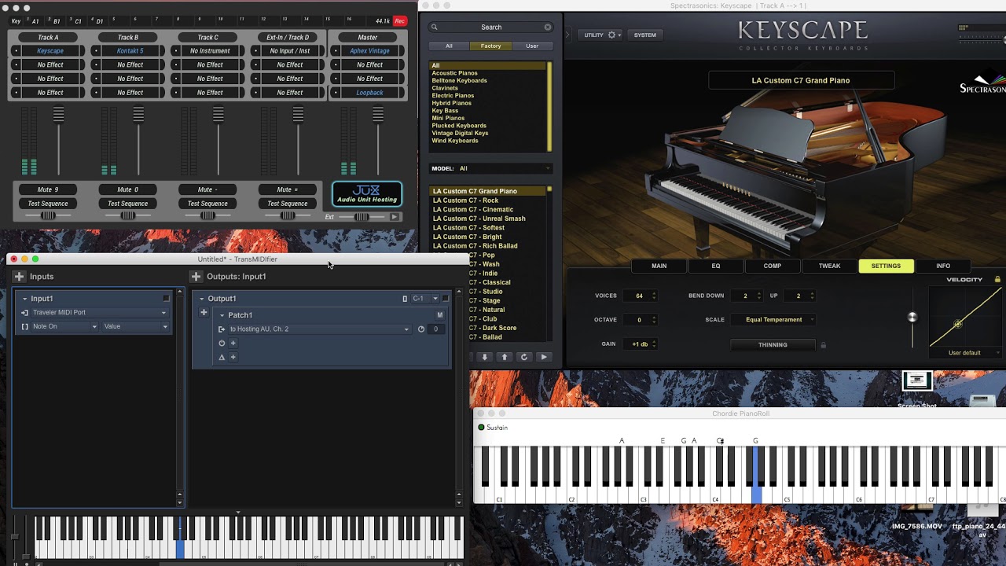The height and width of the screenshot is (566, 1006).
Task: Click the Rec button in Hosting AU
Action: point(400,21)
